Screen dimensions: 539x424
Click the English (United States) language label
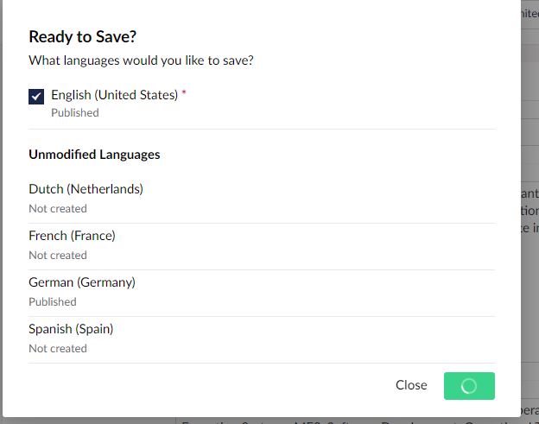coord(115,95)
